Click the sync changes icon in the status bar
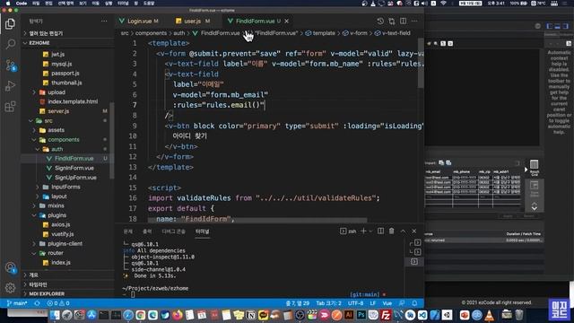This screenshot has width=574, height=323. pyautogui.click(x=37, y=303)
